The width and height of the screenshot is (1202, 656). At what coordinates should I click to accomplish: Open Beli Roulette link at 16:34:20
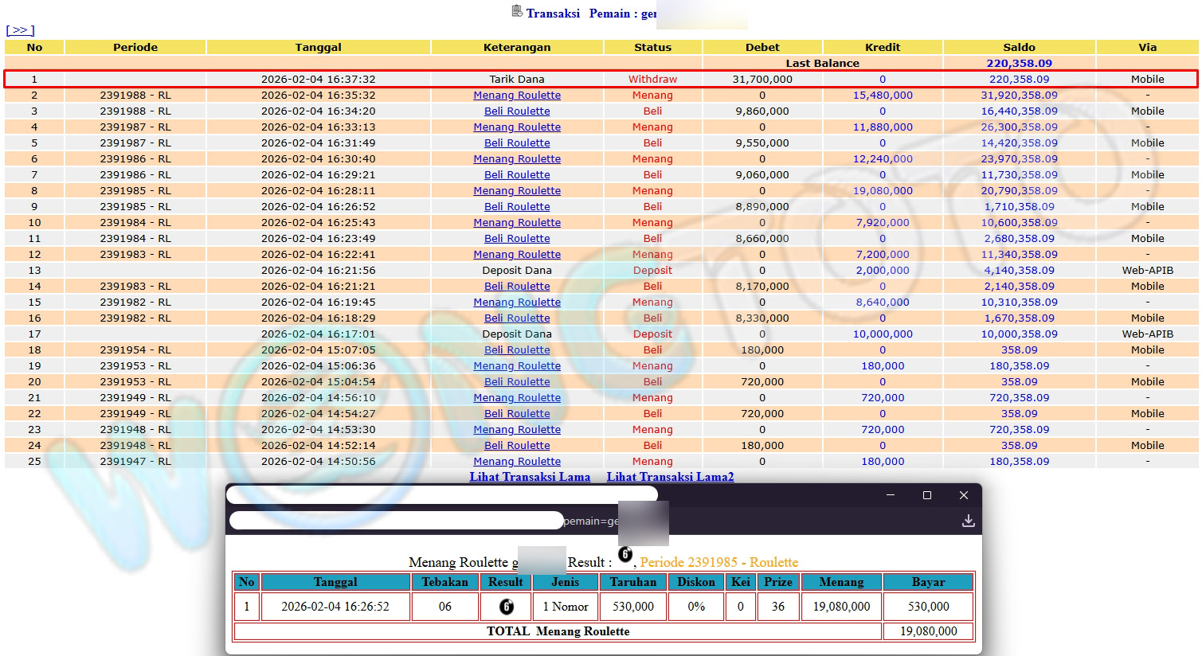coord(517,111)
